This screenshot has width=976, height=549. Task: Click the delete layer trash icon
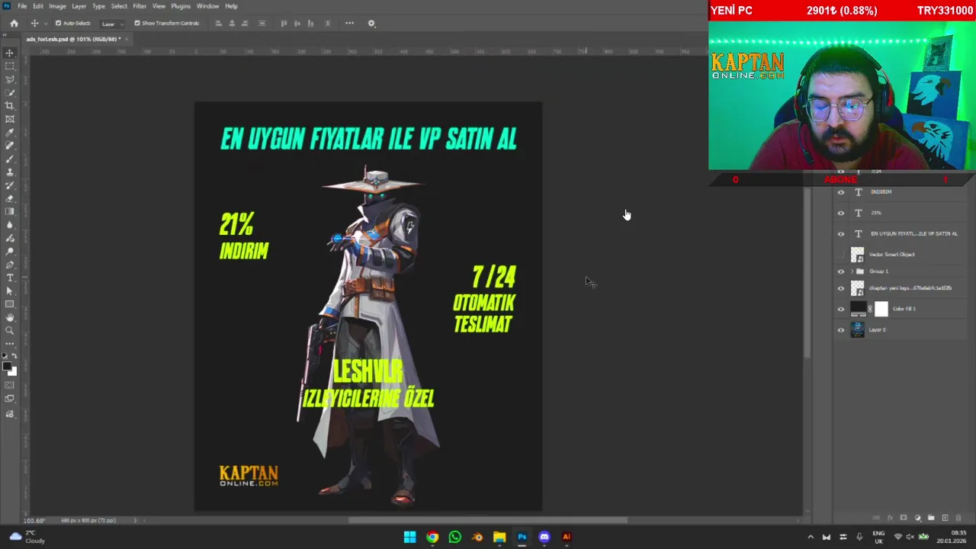(958, 518)
